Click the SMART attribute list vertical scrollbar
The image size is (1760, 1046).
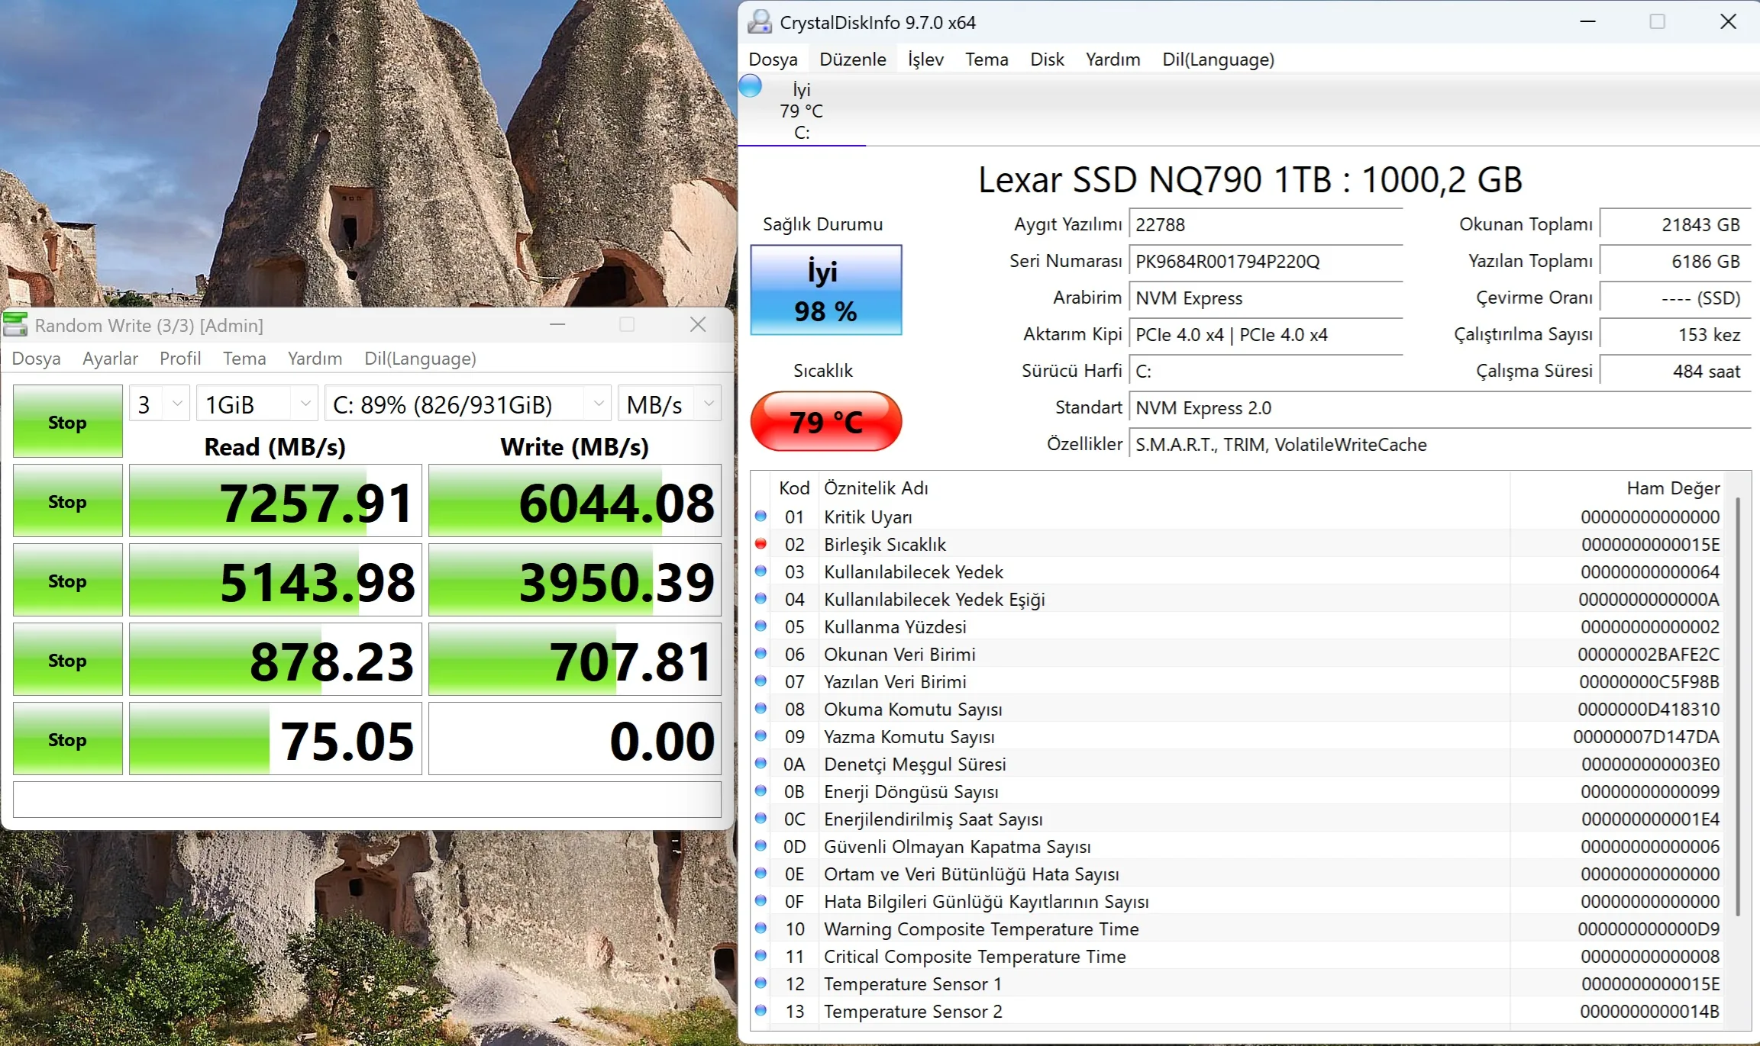pyautogui.click(x=1739, y=706)
